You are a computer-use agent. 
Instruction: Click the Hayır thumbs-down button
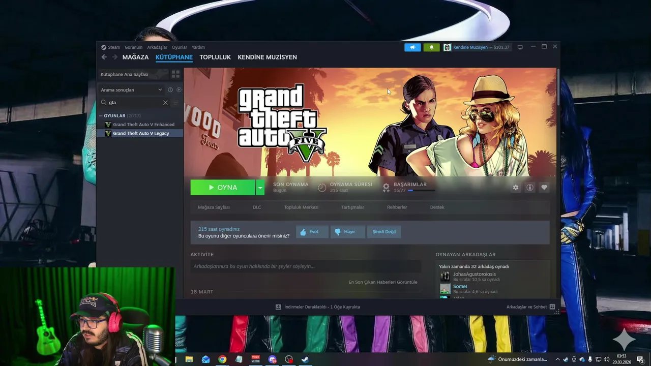pos(347,232)
